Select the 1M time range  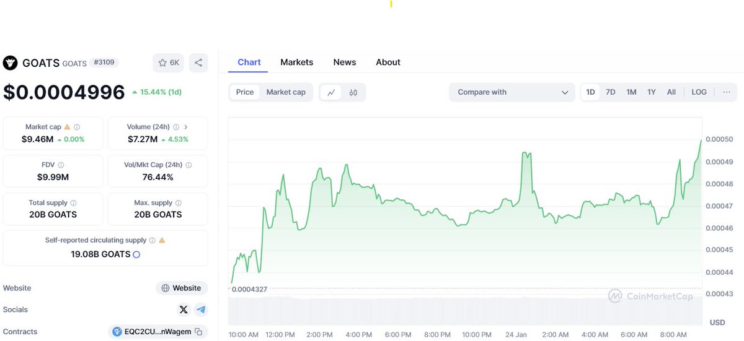click(631, 92)
